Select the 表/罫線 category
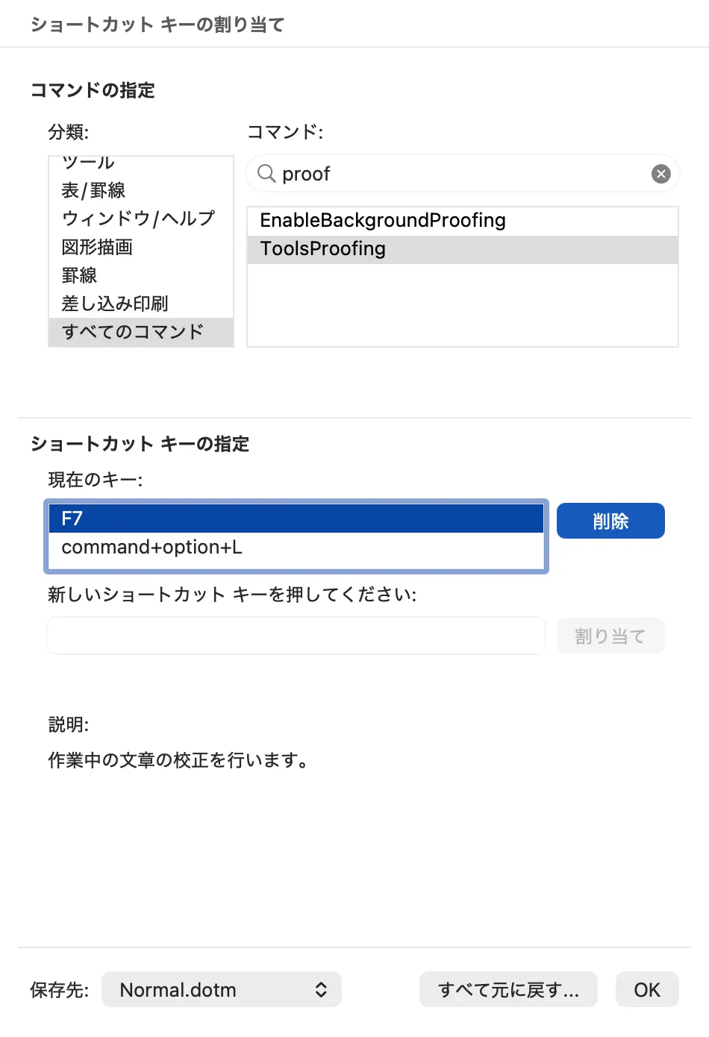 (x=93, y=190)
